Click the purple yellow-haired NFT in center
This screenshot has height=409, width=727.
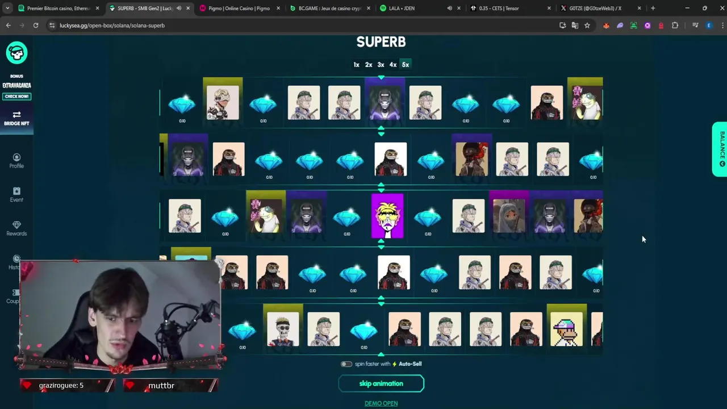click(x=387, y=216)
